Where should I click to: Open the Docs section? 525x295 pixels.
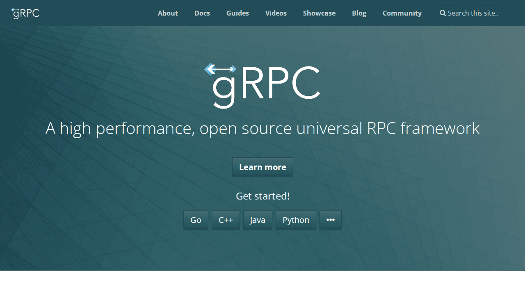coord(202,13)
